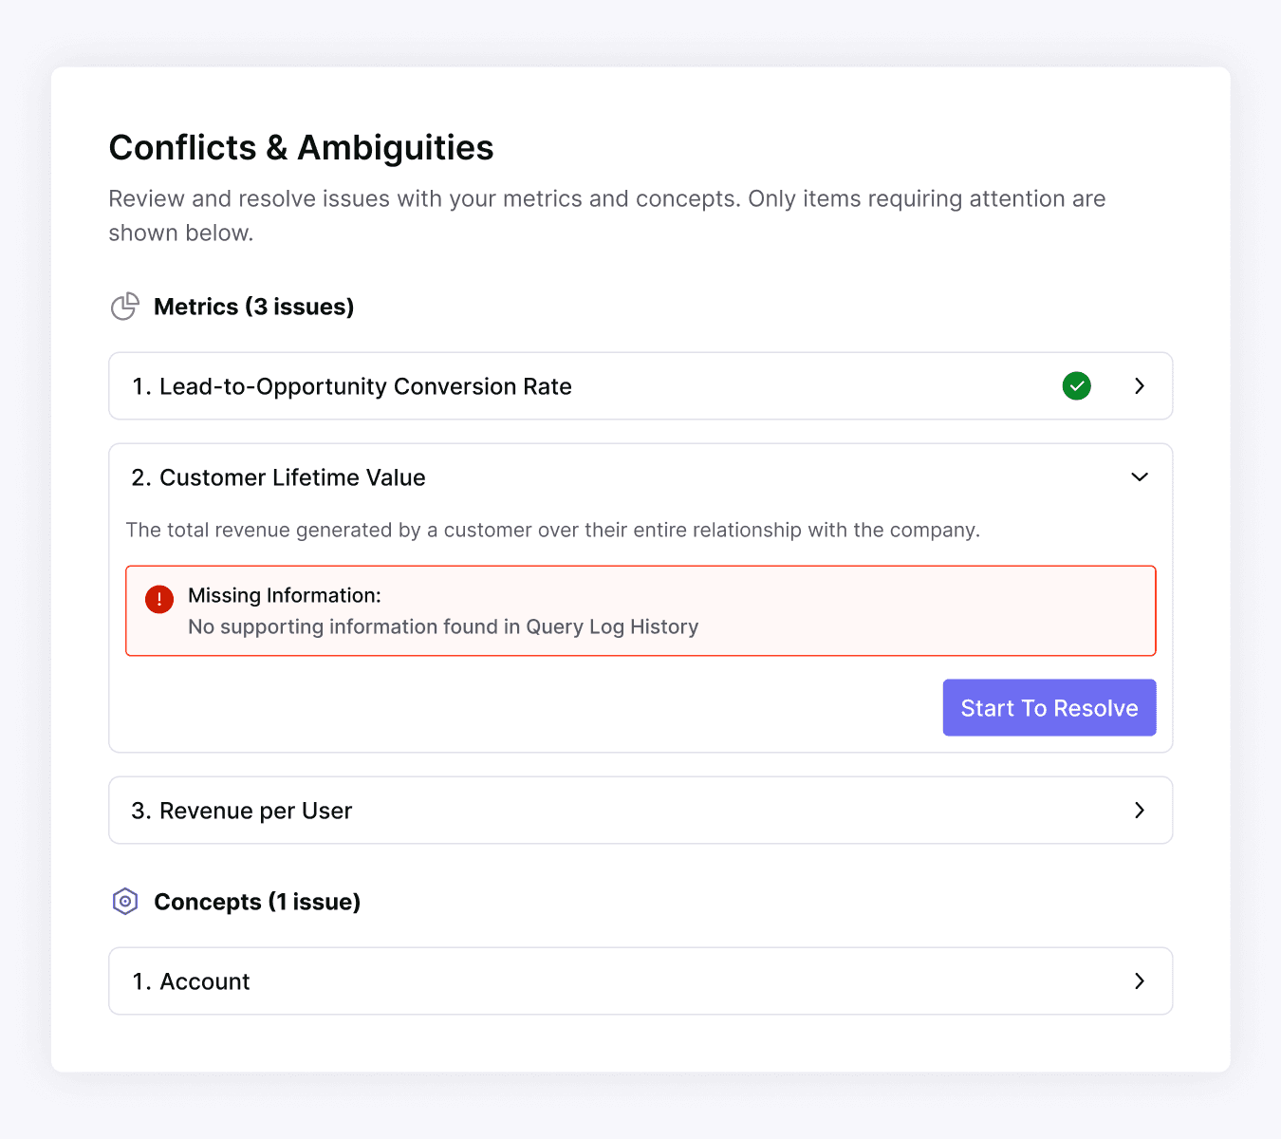Expand the Account concept using its chevron
The height and width of the screenshot is (1139, 1281).
(x=1140, y=981)
